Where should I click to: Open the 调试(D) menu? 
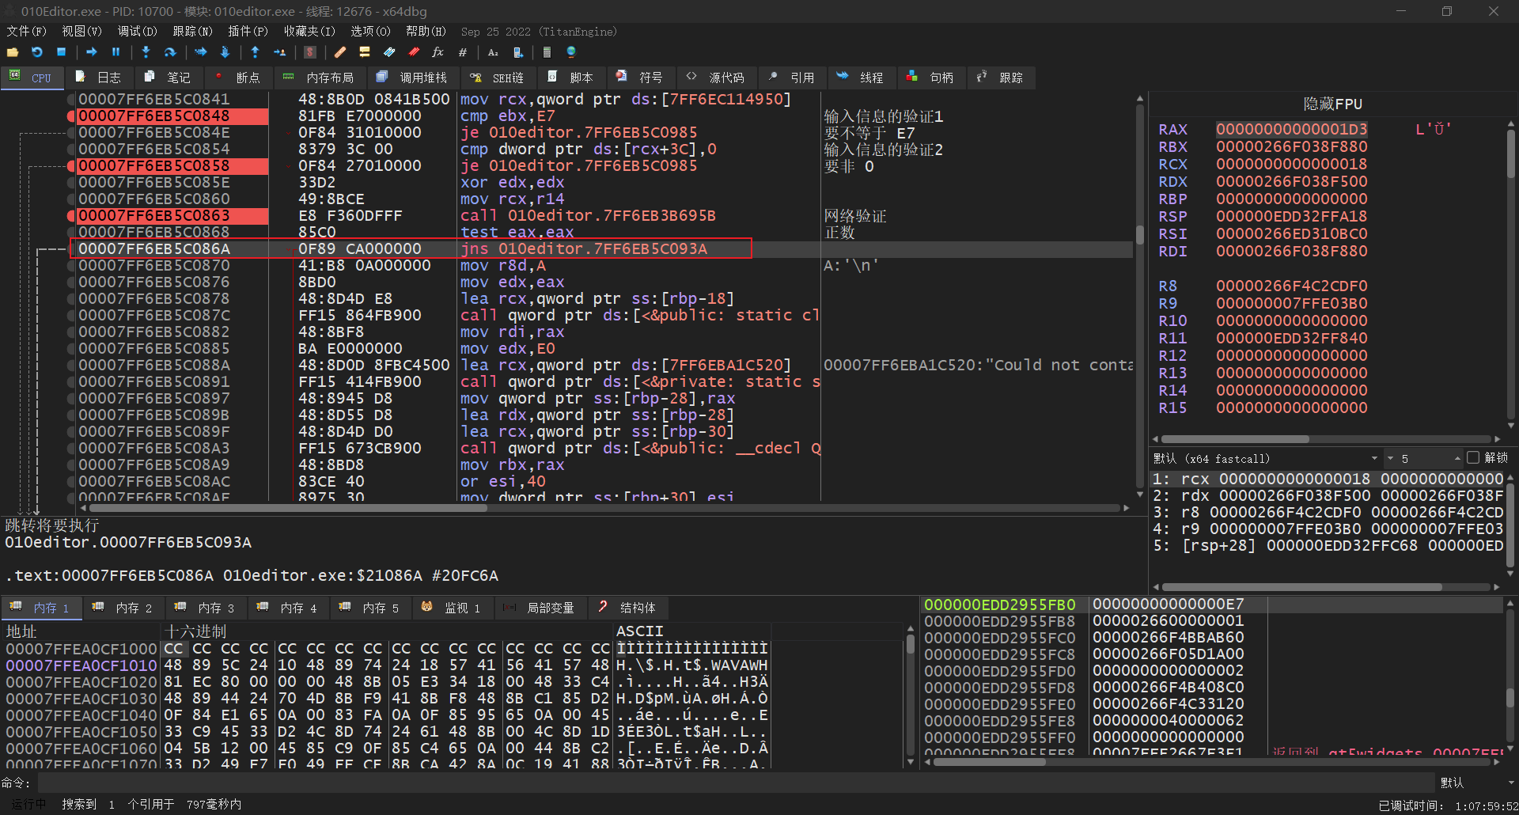point(137,32)
